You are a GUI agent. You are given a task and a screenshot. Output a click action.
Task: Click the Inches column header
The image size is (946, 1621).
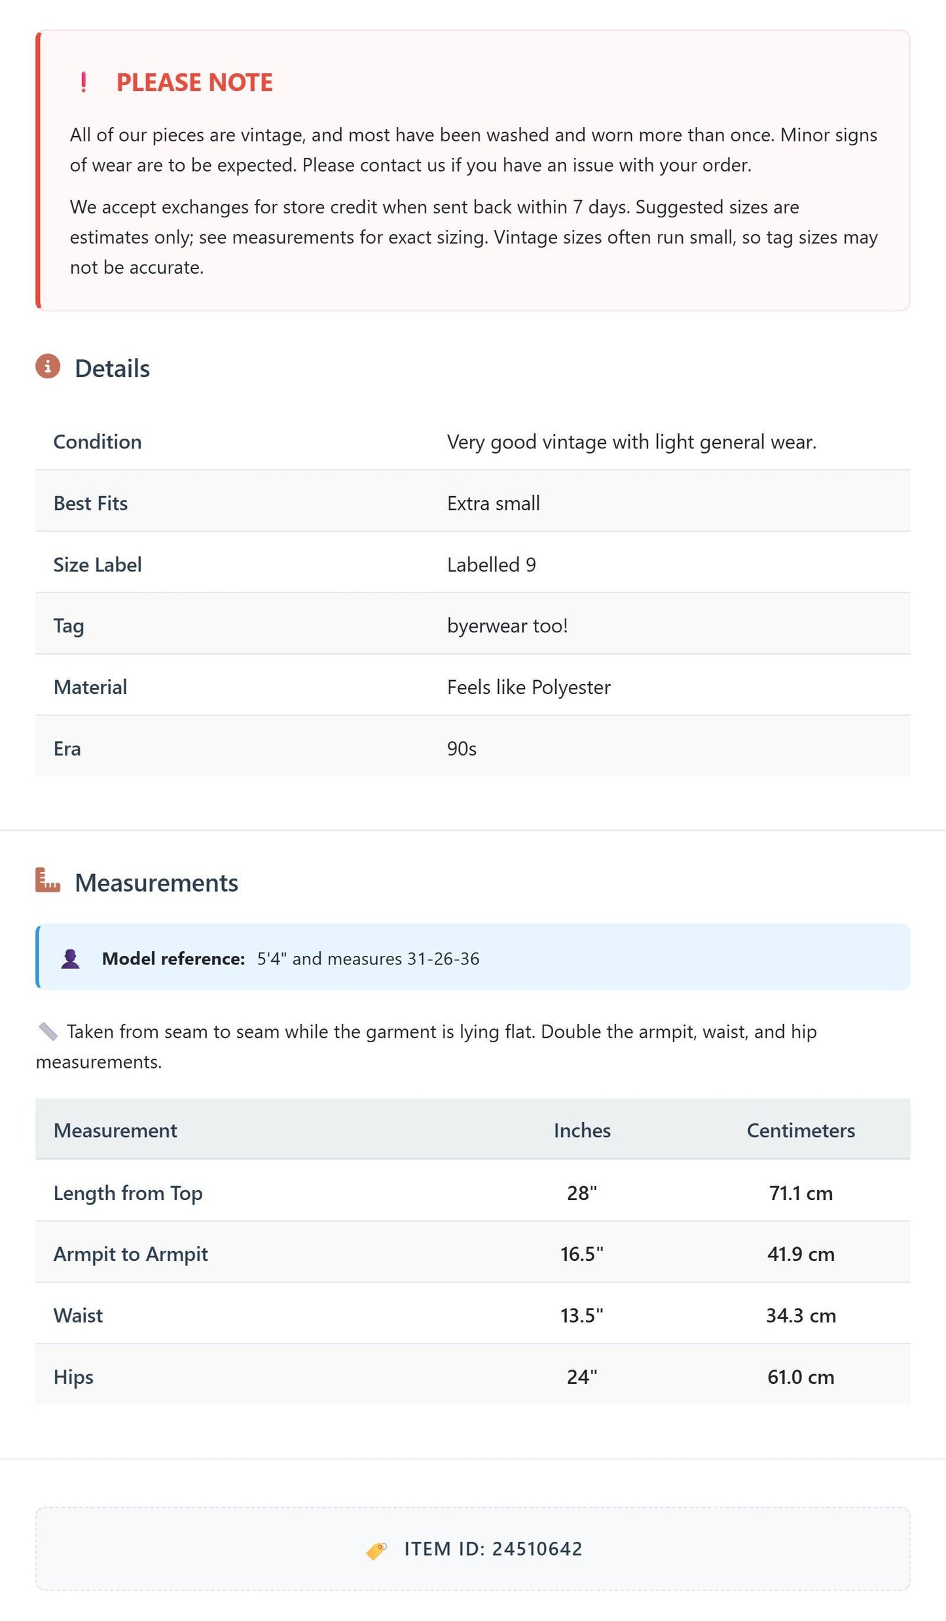pos(582,1131)
